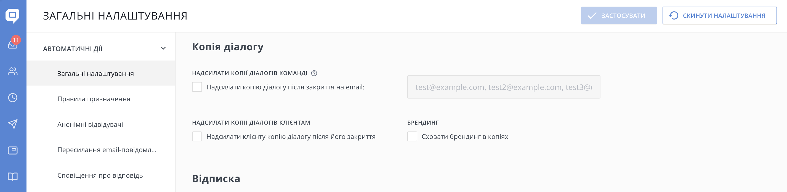Open Пересилання email-повідомлень settings
This screenshot has height=192, width=787.
tap(107, 150)
